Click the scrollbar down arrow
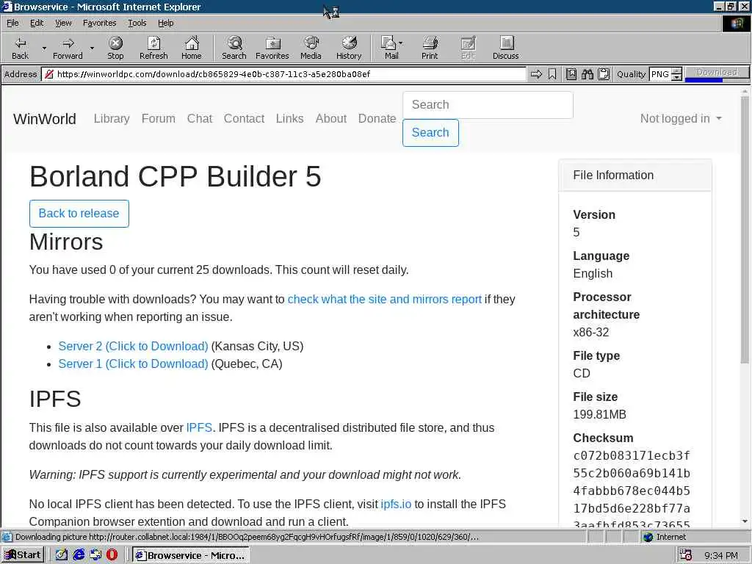The image size is (752, 564). point(745,521)
